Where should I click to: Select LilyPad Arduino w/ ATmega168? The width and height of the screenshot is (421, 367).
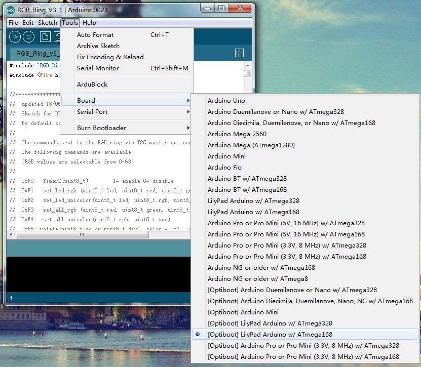click(x=305, y=212)
